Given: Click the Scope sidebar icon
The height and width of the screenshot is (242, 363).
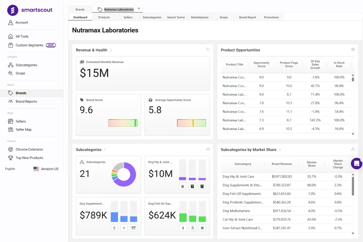Looking at the screenshot, I should [x=10, y=73].
